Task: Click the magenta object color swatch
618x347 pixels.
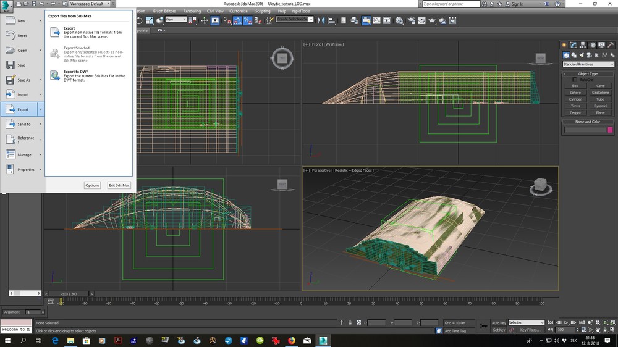Action: (x=610, y=130)
